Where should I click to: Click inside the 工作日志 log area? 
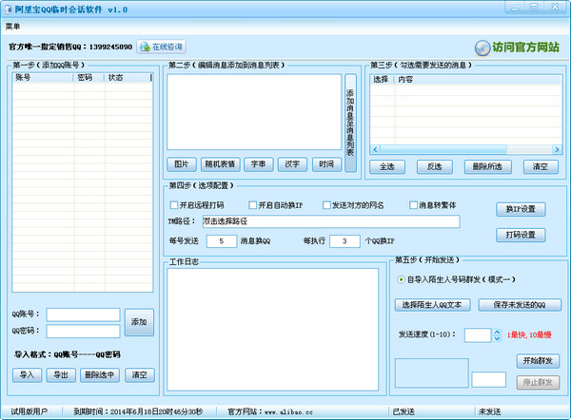tap(272, 330)
